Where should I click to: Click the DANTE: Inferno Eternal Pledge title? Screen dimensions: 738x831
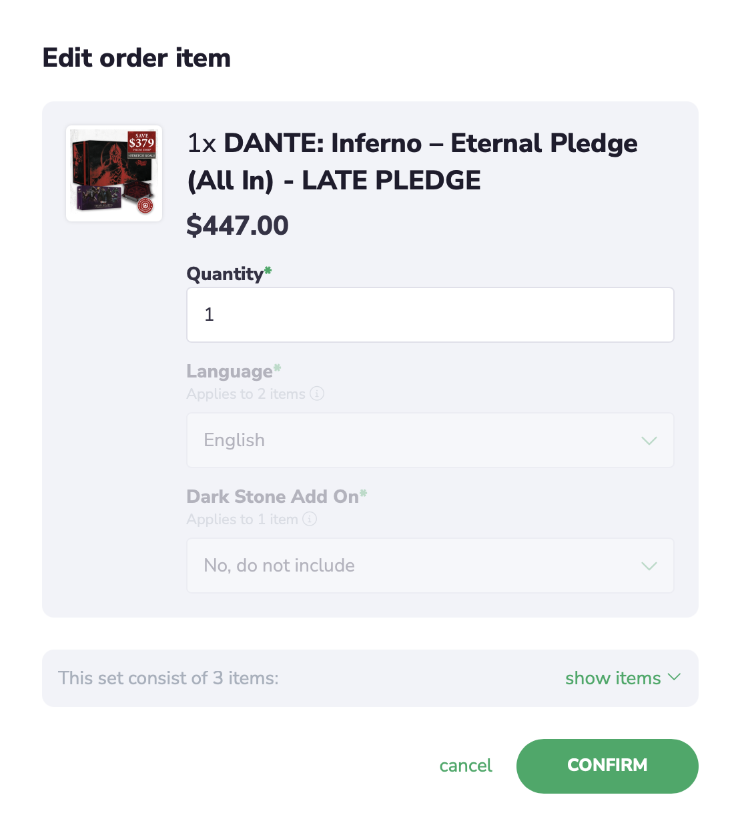[412, 161]
